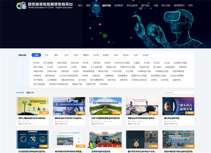Viewport: 211px width, 153px height.
Task: Open the 院士讲堂 navigation item
Action: coord(166,5)
